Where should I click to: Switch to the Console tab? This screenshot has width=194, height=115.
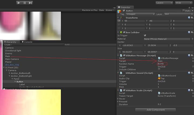pos(27,42)
